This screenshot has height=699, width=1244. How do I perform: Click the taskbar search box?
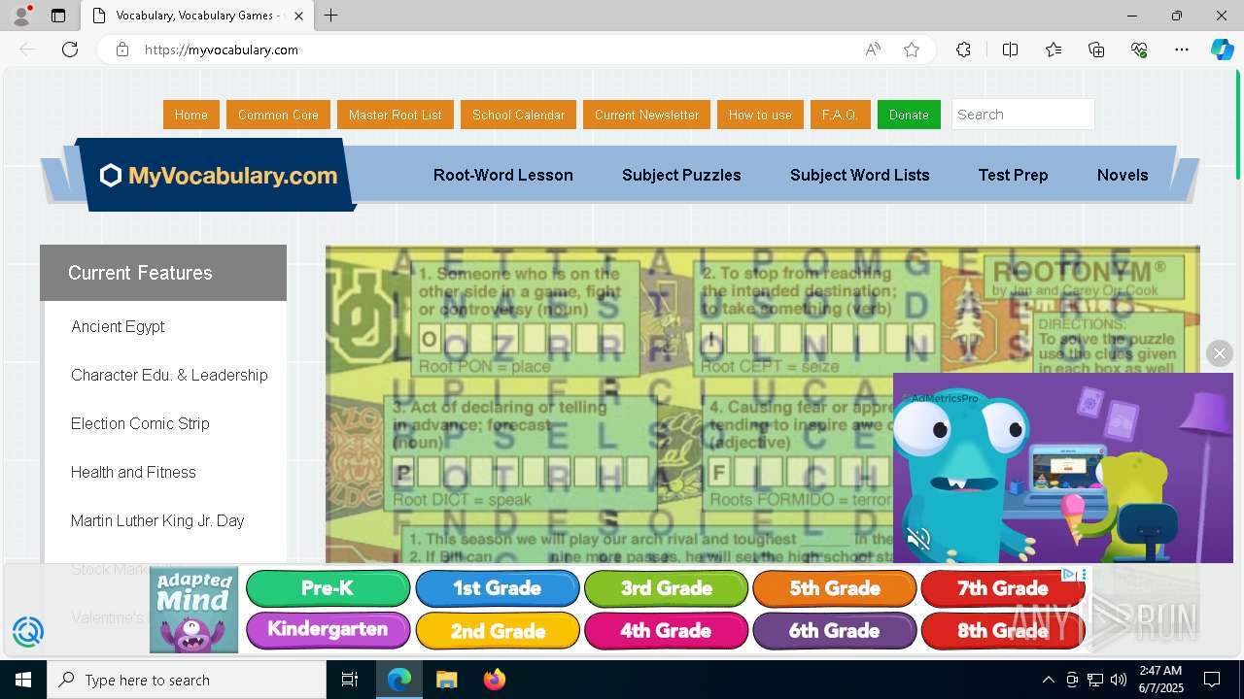pyautogui.click(x=187, y=680)
